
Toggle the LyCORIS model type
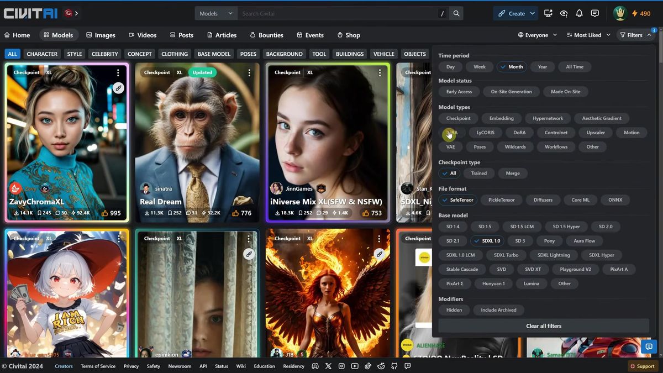(x=486, y=133)
